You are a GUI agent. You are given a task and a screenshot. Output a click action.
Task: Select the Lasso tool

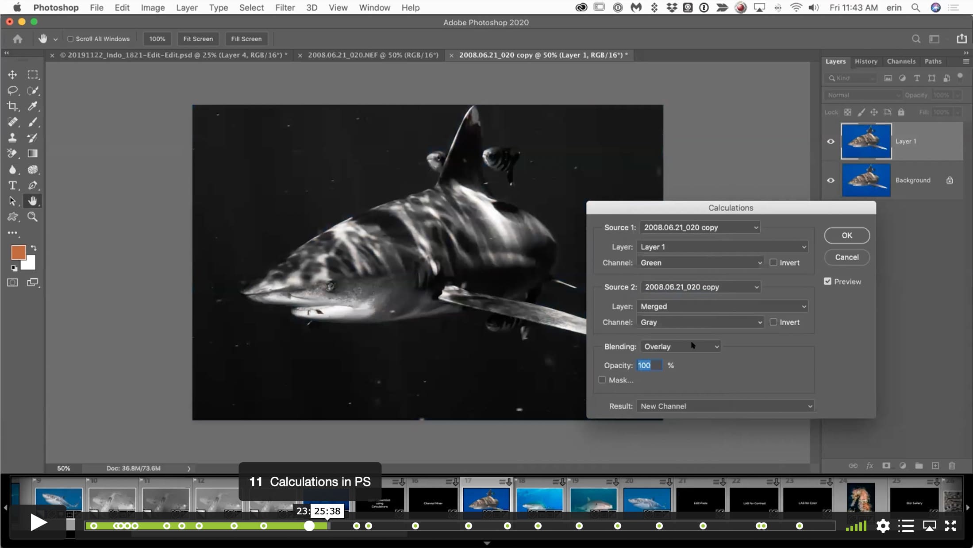[12, 91]
